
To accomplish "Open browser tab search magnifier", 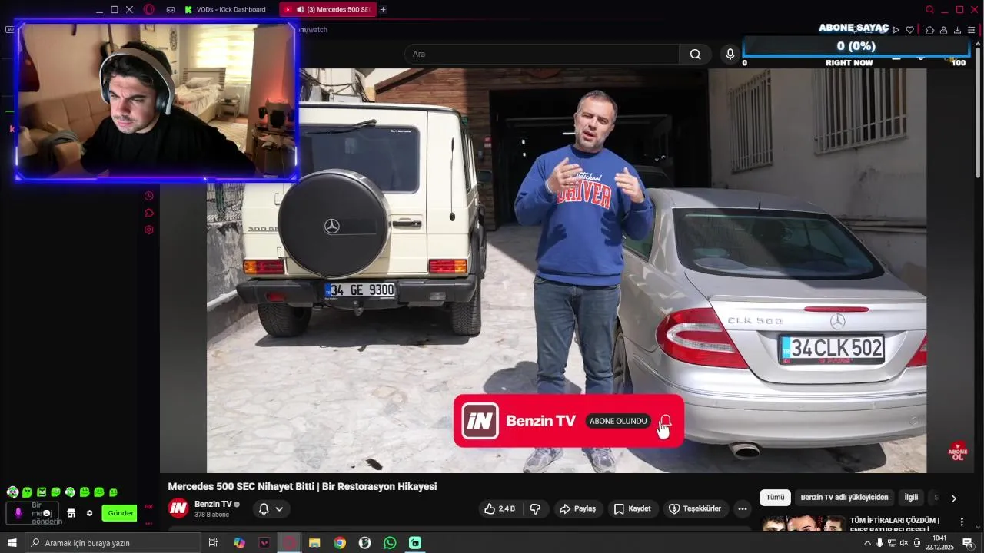I will tap(929, 9).
